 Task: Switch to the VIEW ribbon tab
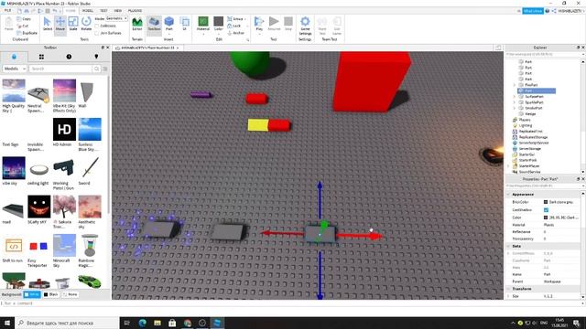pos(118,11)
